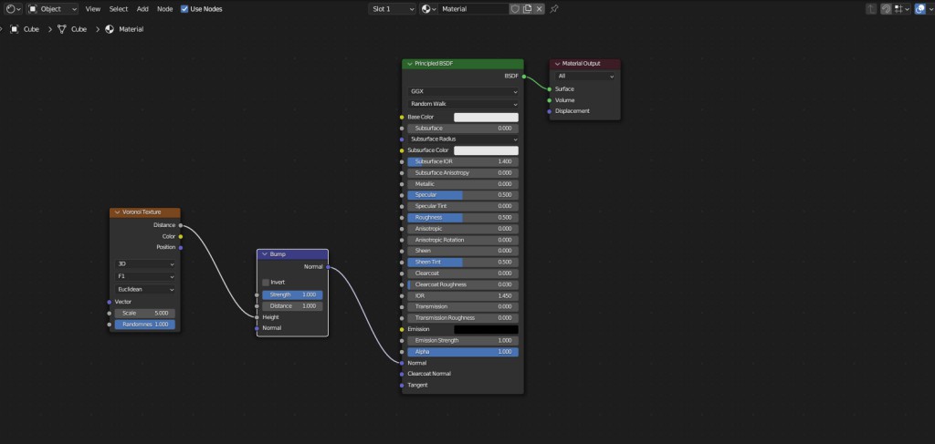Open the View menu

[93, 8]
